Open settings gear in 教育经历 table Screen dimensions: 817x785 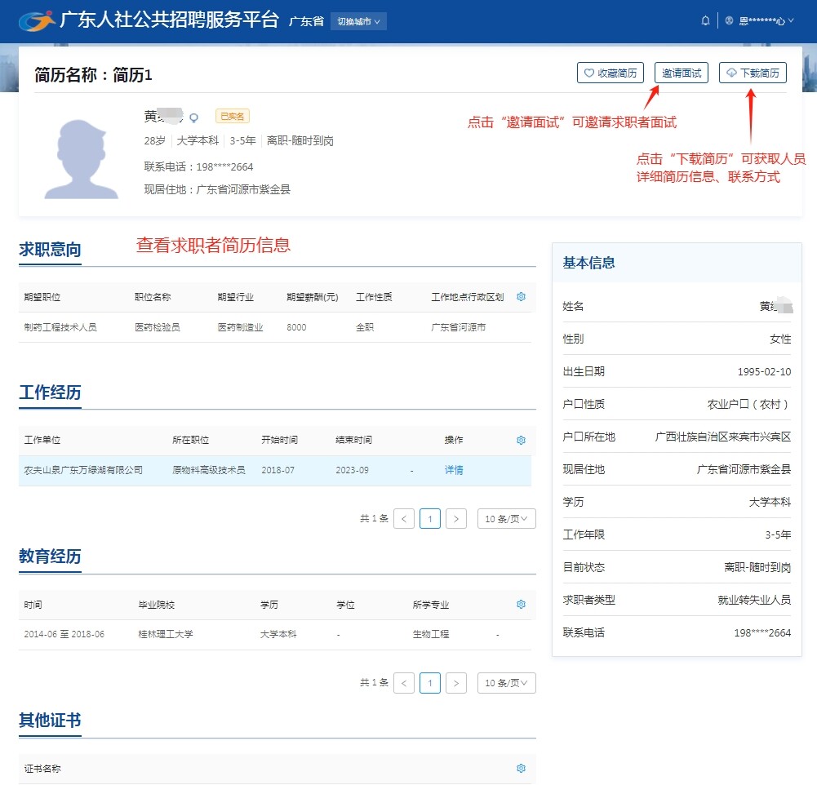[x=522, y=605]
